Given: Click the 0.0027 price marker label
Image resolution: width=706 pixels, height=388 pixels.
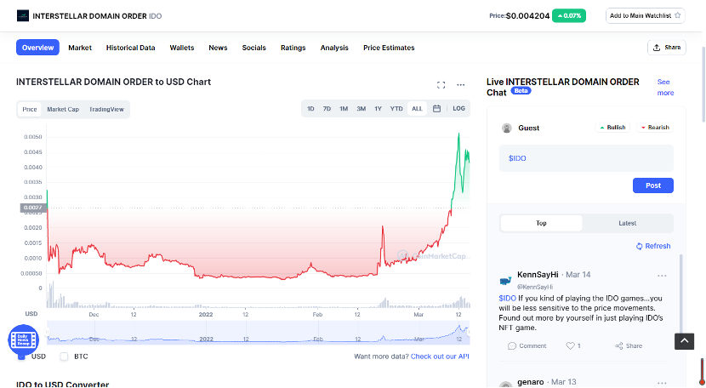Looking at the screenshot, I should click(x=33, y=208).
